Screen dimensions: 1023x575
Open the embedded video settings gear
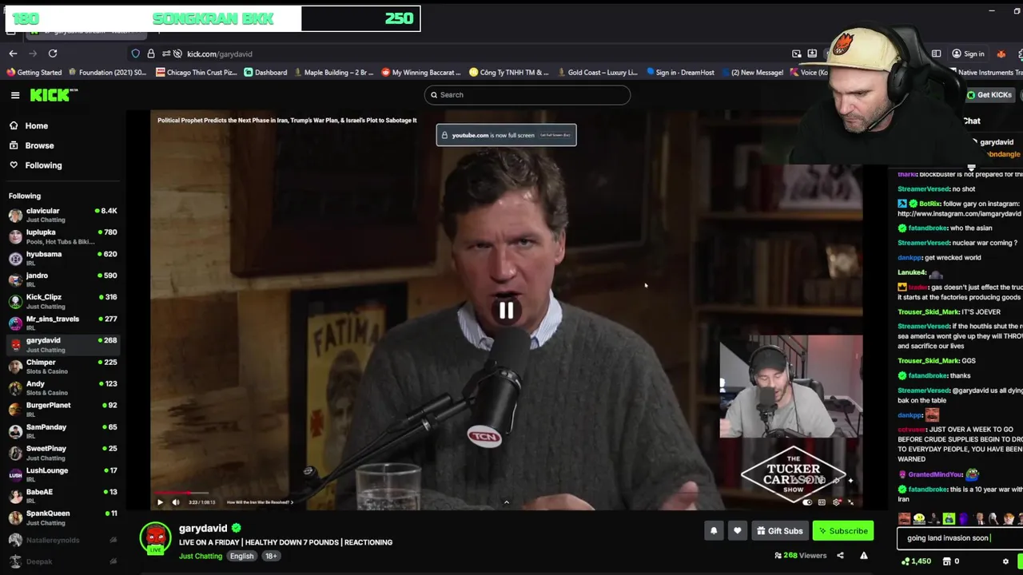coord(837,502)
